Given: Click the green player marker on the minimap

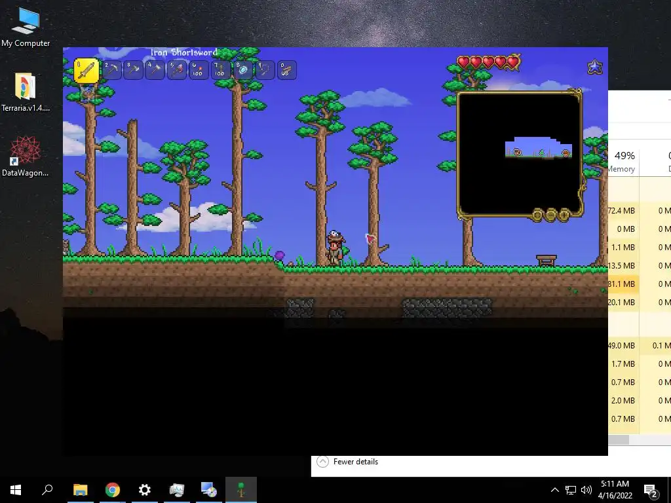Looking at the screenshot, I should pos(542,152).
